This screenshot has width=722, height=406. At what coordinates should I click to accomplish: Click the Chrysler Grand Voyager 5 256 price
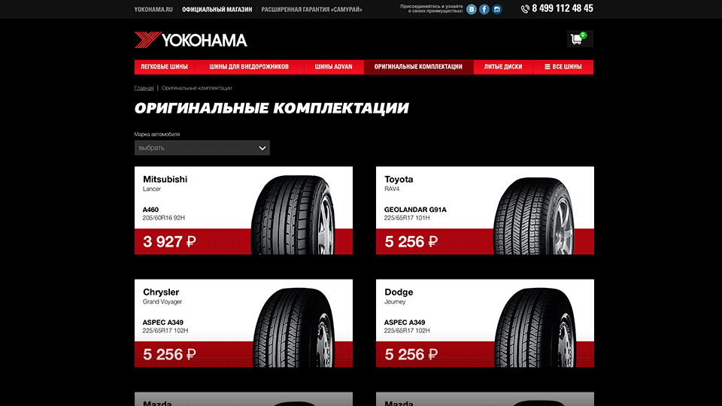coord(169,354)
